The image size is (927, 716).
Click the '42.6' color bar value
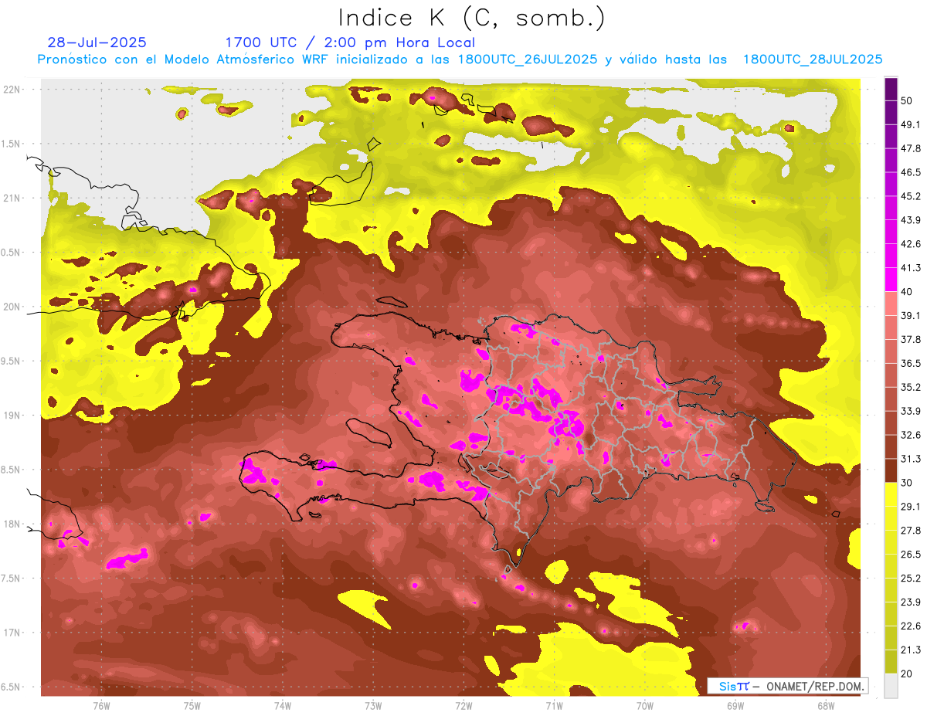911,244
